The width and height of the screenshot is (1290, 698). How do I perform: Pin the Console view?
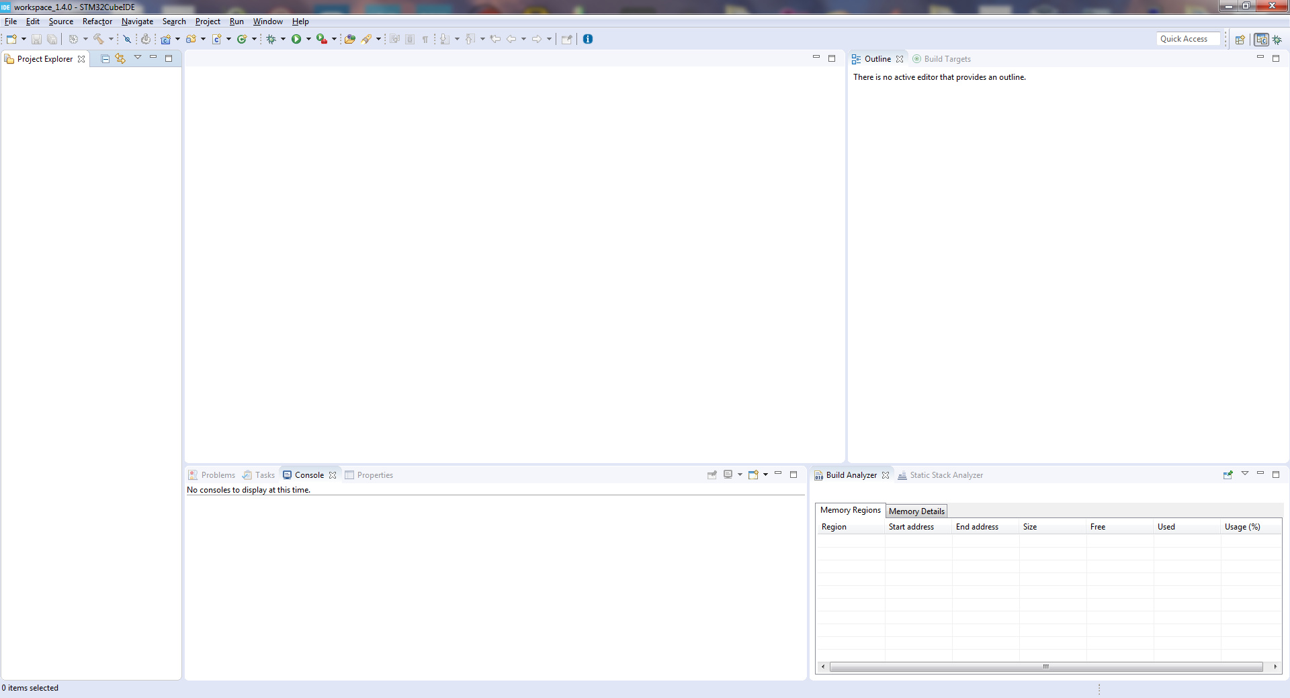click(x=712, y=475)
